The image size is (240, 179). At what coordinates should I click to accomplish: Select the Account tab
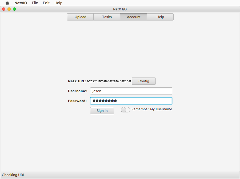pos(134,17)
